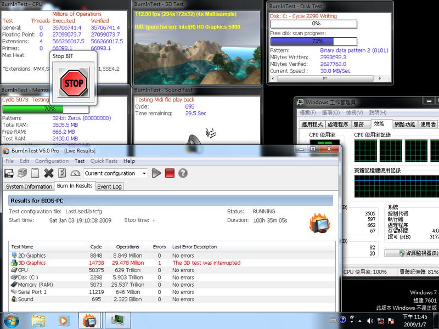Click the Windows Start orb
439x329 pixels.
click(x=11, y=321)
